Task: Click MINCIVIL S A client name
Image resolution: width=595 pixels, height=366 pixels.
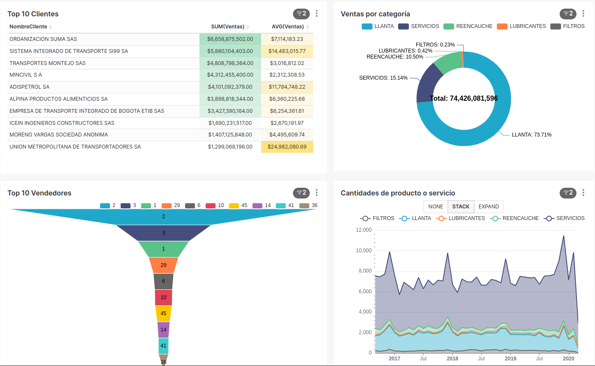Action: click(x=25, y=75)
